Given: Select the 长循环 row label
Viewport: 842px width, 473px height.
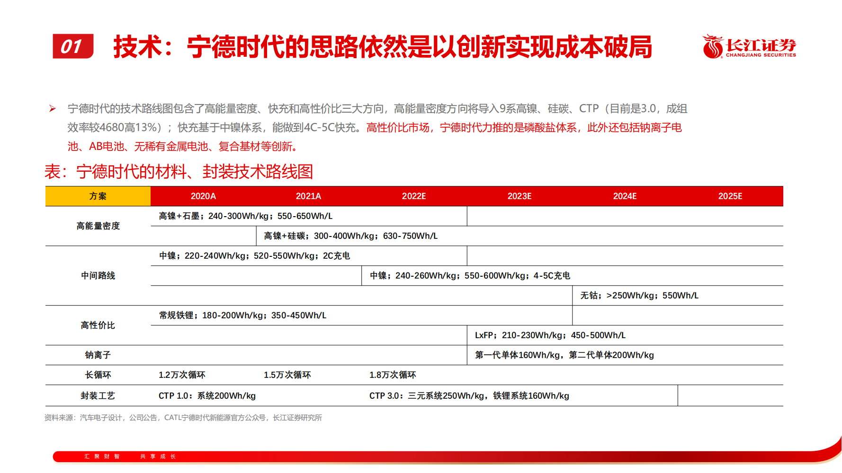Looking at the screenshot, I should click(98, 375).
